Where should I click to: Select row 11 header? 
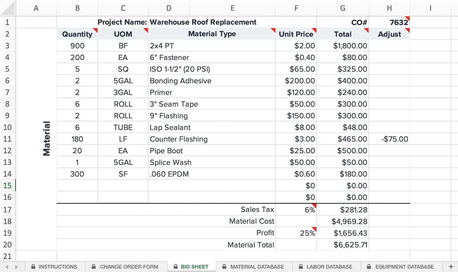click(x=8, y=139)
